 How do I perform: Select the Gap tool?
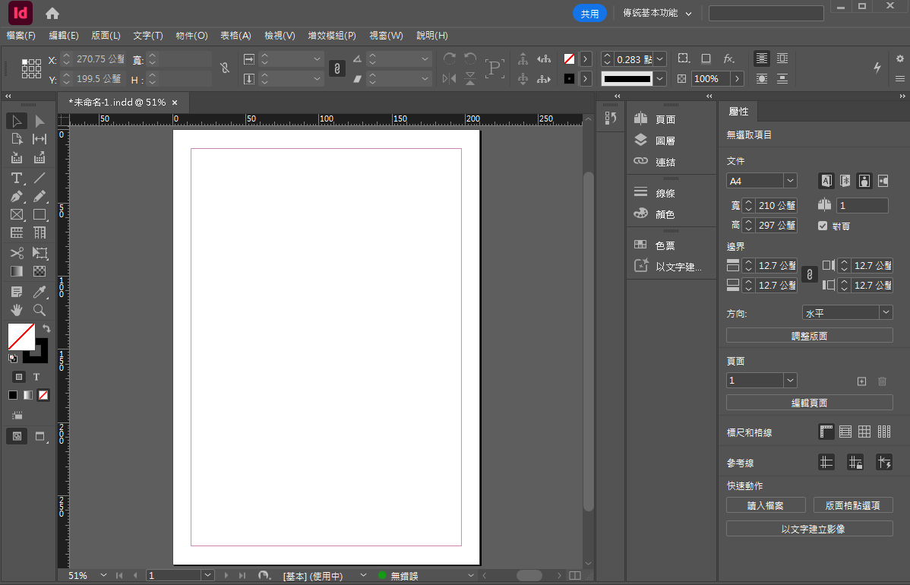[39, 139]
